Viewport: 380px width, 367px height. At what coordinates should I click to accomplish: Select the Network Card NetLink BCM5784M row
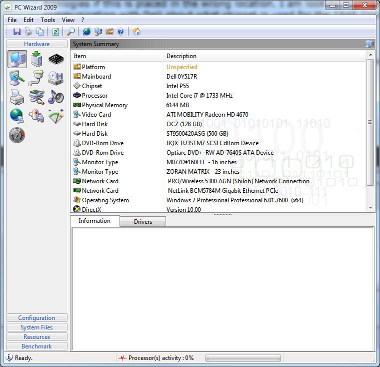[218, 191]
